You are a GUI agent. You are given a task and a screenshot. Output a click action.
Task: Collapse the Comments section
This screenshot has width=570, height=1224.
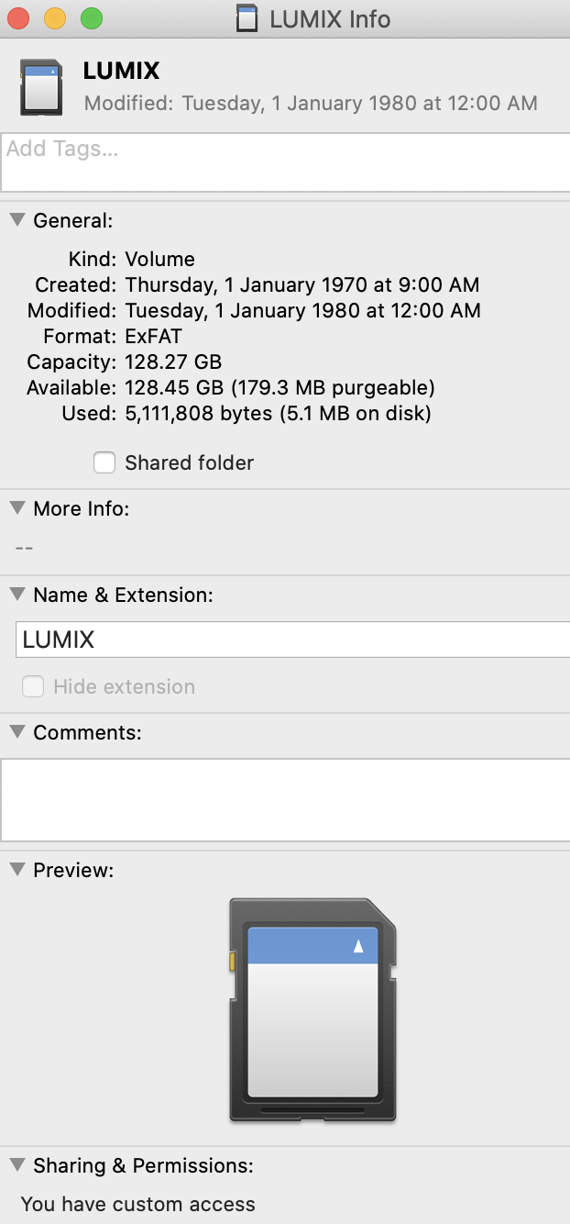tap(16, 731)
